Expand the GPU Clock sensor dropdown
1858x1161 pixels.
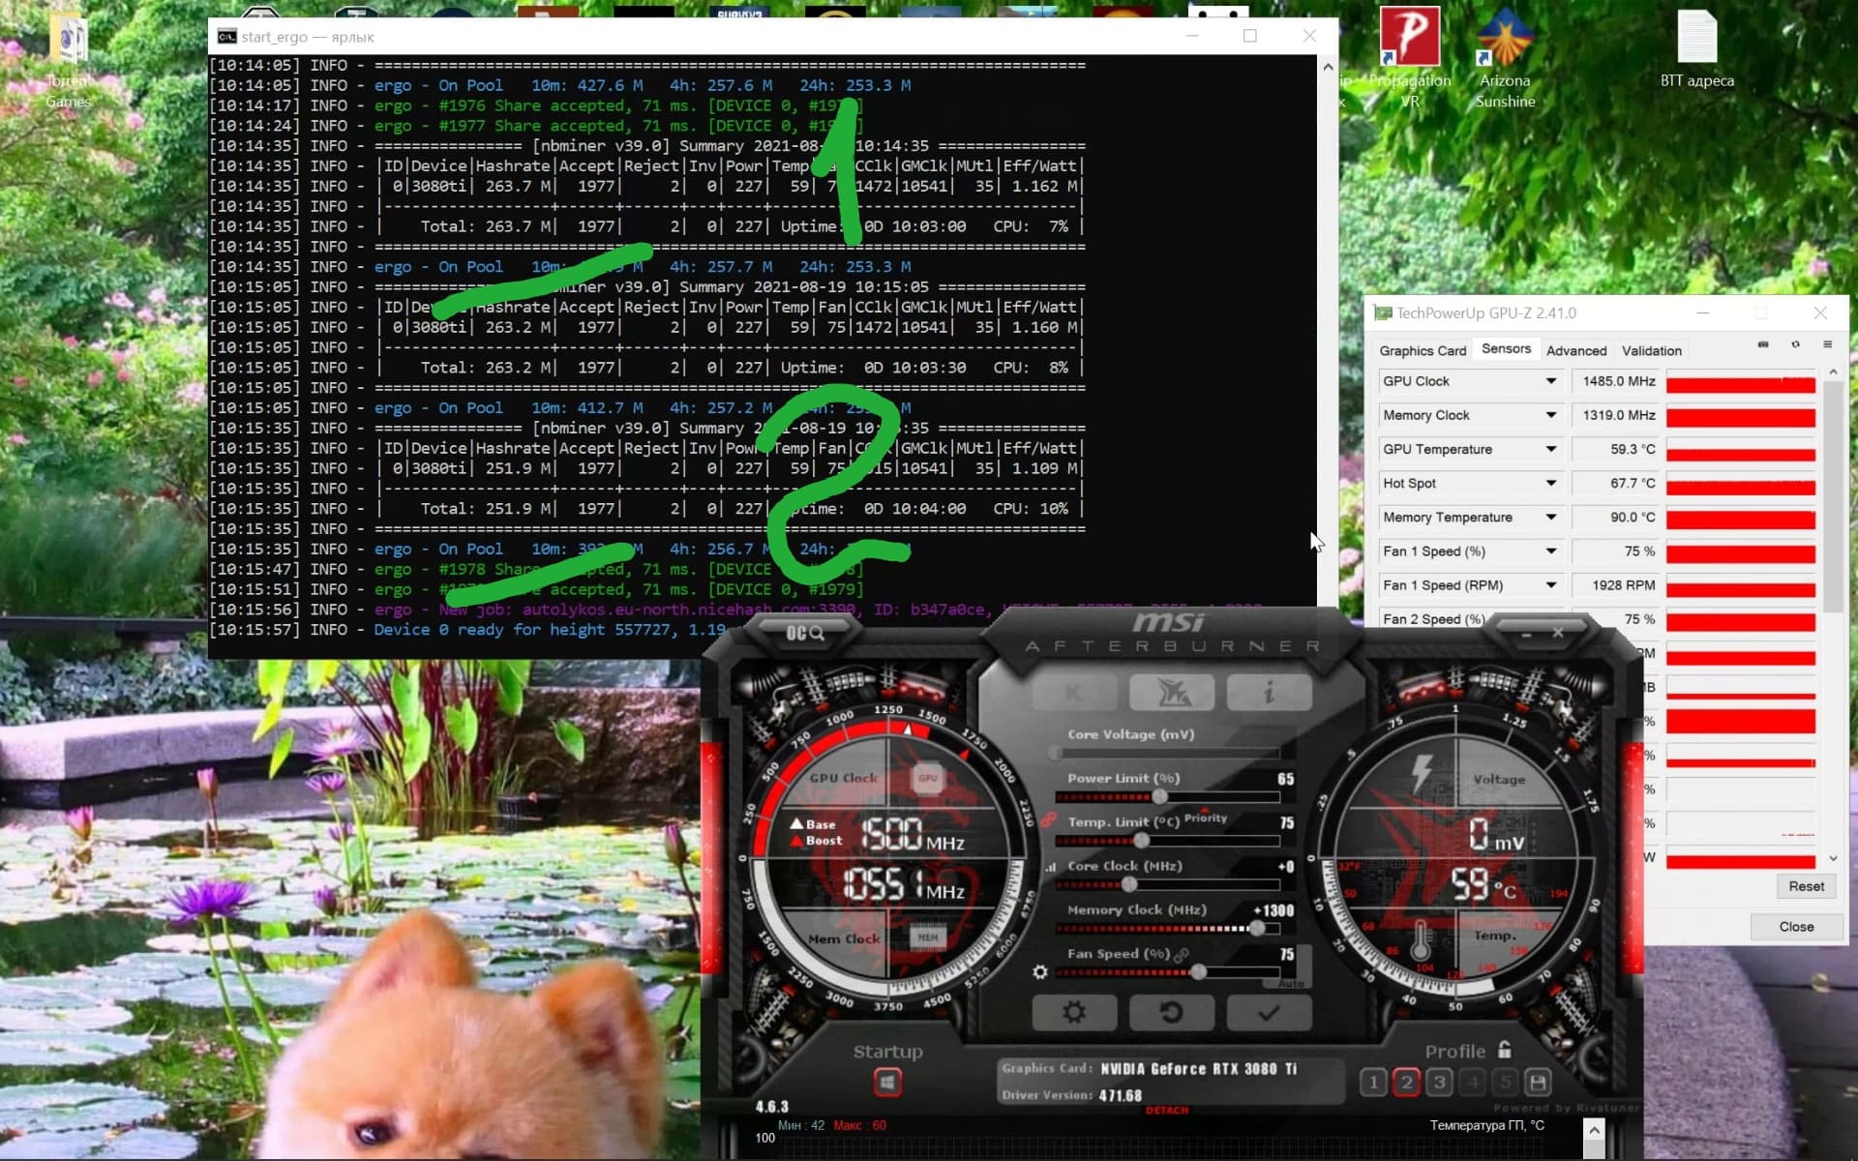(1550, 381)
